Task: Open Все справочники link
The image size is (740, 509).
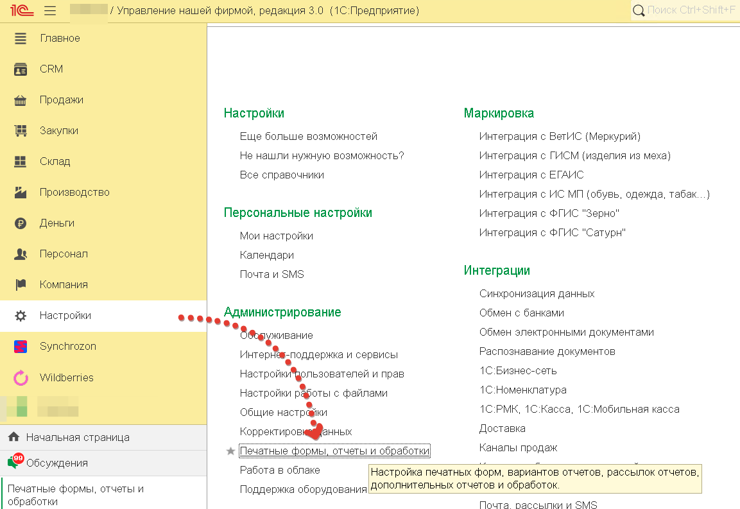Action: (x=282, y=175)
